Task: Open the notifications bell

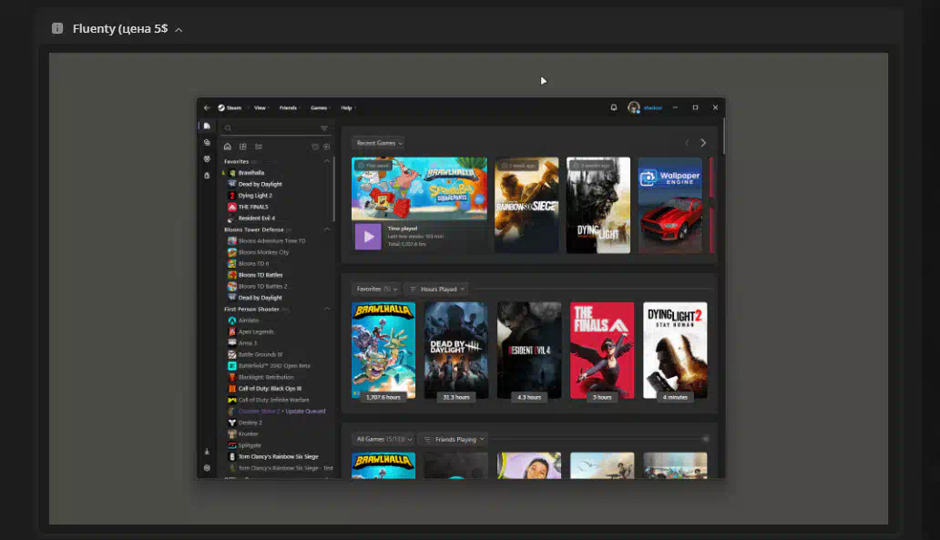Action: tap(613, 107)
